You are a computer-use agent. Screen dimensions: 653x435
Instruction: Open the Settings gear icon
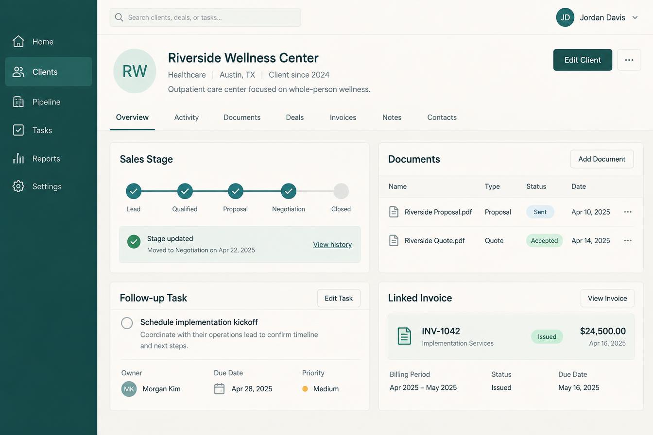pyautogui.click(x=18, y=186)
